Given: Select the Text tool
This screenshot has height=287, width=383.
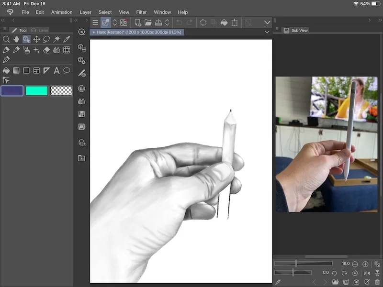Looking at the screenshot, I should 56,70.
